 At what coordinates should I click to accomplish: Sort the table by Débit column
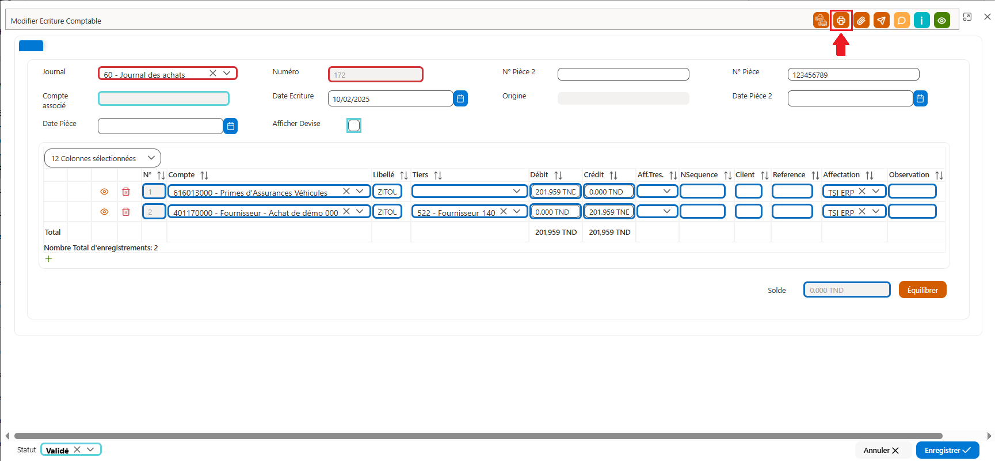[558, 175]
